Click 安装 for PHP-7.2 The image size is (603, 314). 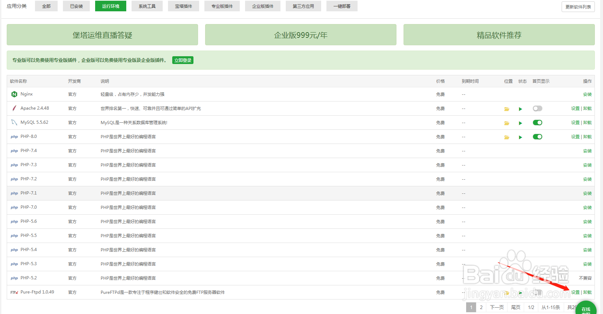[587, 179]
